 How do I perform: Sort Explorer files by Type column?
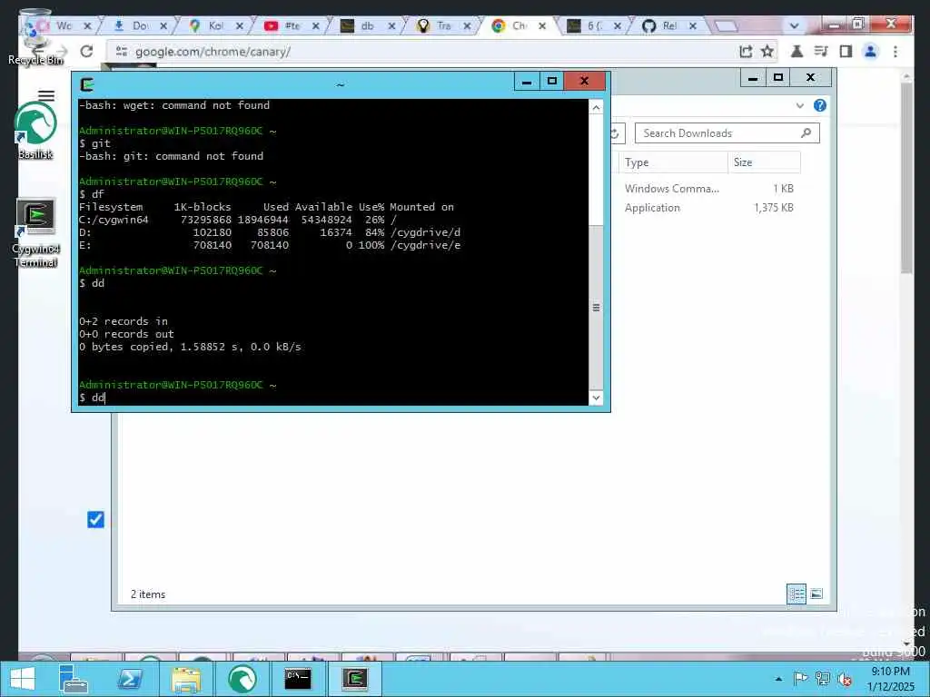[x=673, y=162]
